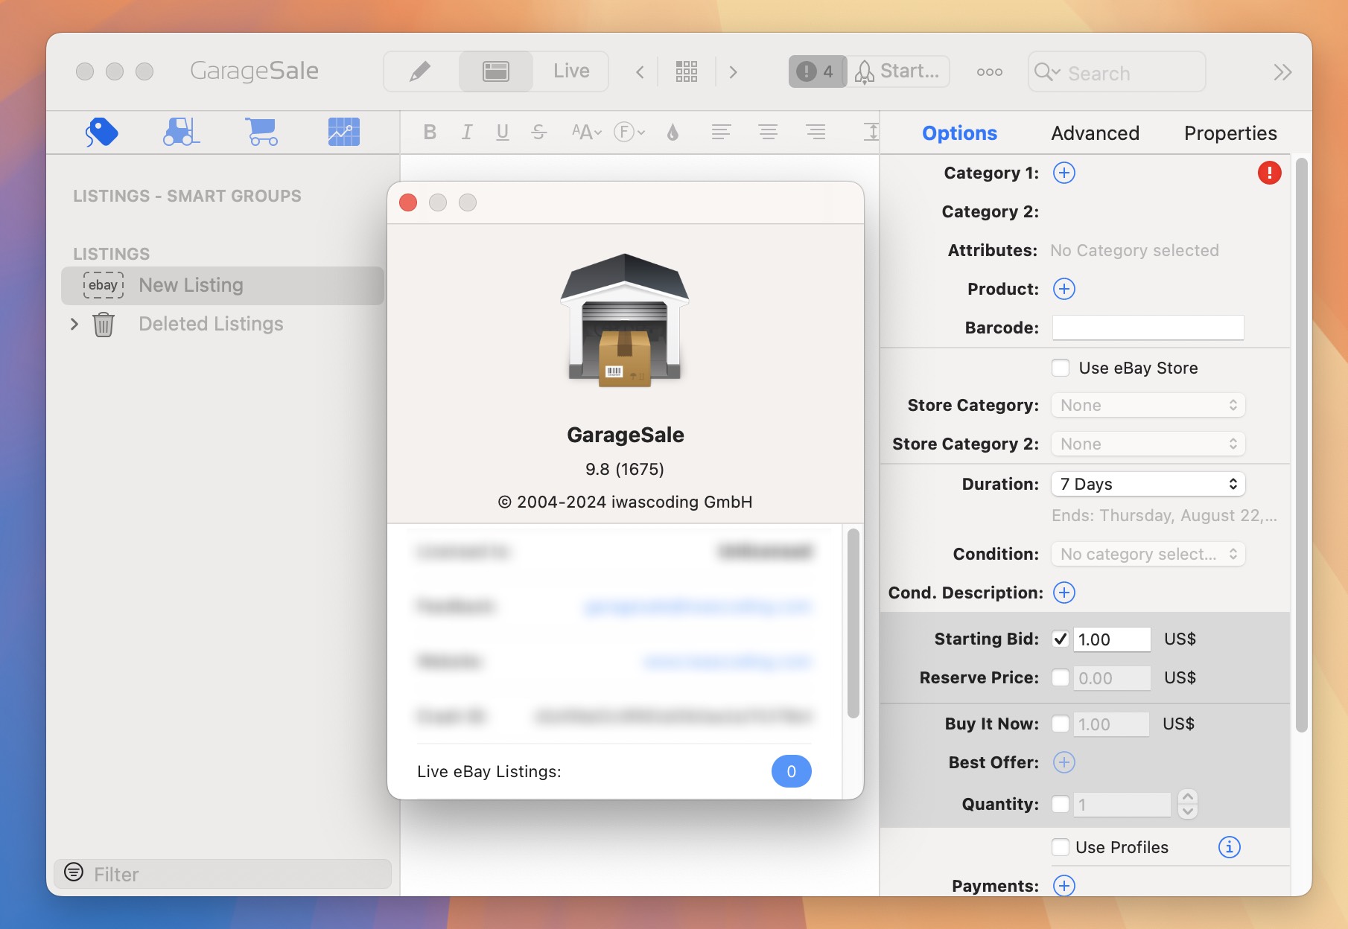
Task: Click the About window scrollbar
Action: point(853,623)
